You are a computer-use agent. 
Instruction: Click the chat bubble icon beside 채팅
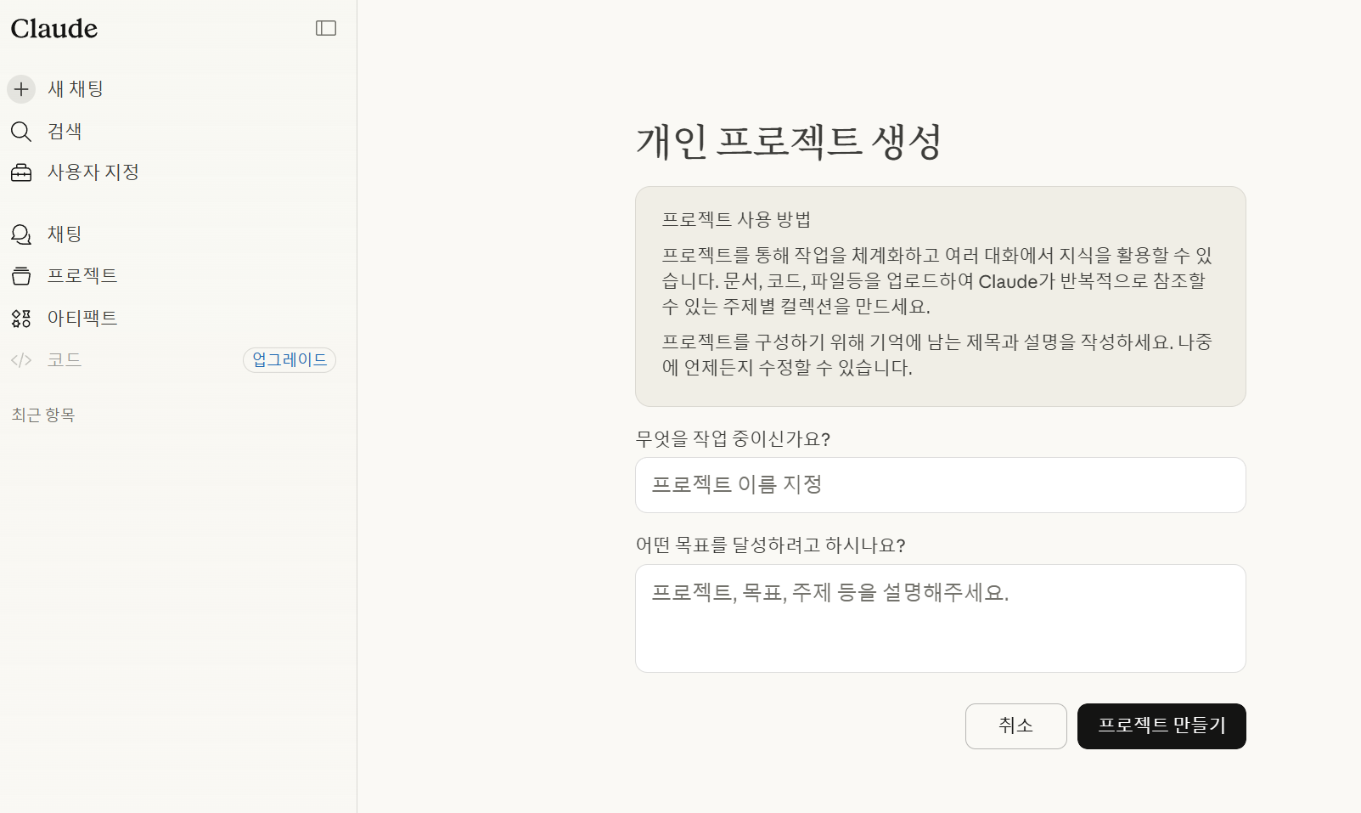(x=20, y=234)
